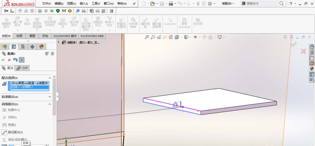Viewport: 315px width, 146px height.
Task: Switch to the 配合 tab
Action: (8, 68)
